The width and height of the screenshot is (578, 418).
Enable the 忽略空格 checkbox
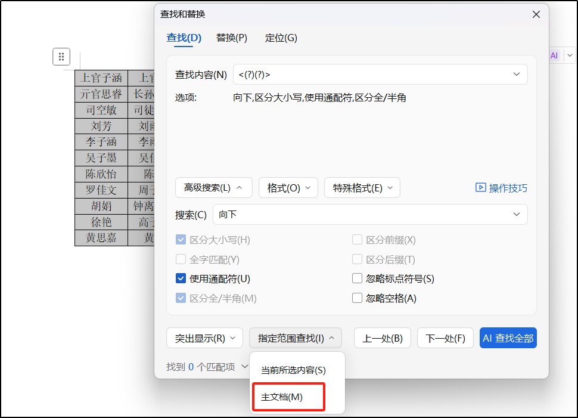[357, 298]
